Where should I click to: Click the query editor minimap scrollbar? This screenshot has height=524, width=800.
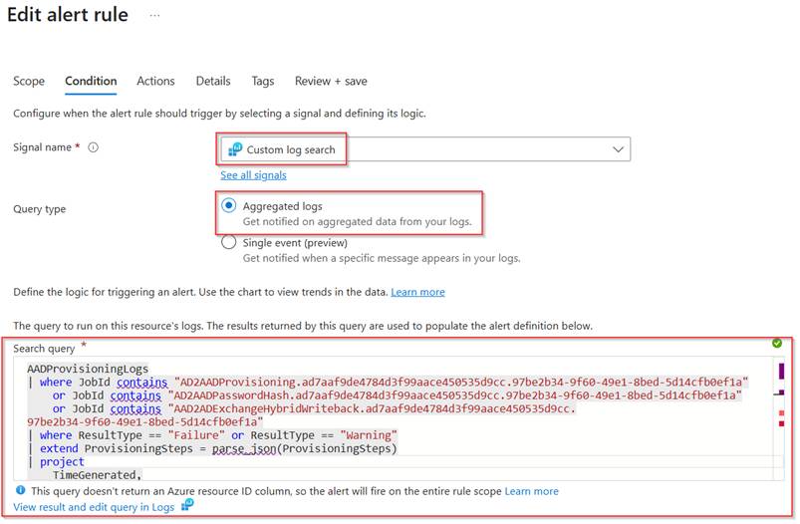pyautogui.click(x=781, y=418)
